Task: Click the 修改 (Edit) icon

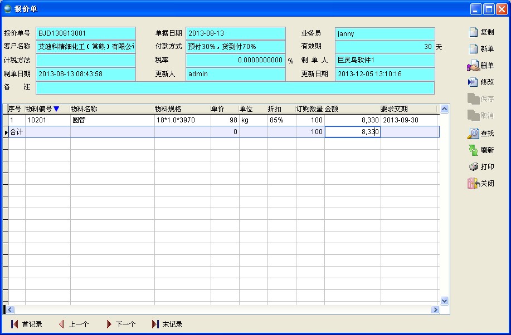Action: click(473, 82)
